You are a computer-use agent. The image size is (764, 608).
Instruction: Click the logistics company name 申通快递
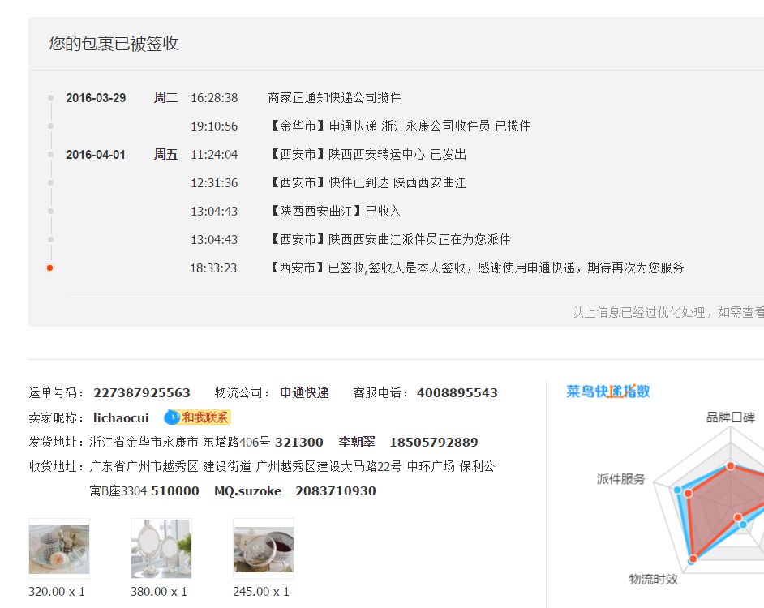[304, 393]
